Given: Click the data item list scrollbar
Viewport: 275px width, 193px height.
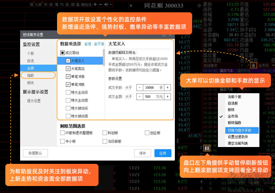Looking at the screenshot, I should (104, 57).
